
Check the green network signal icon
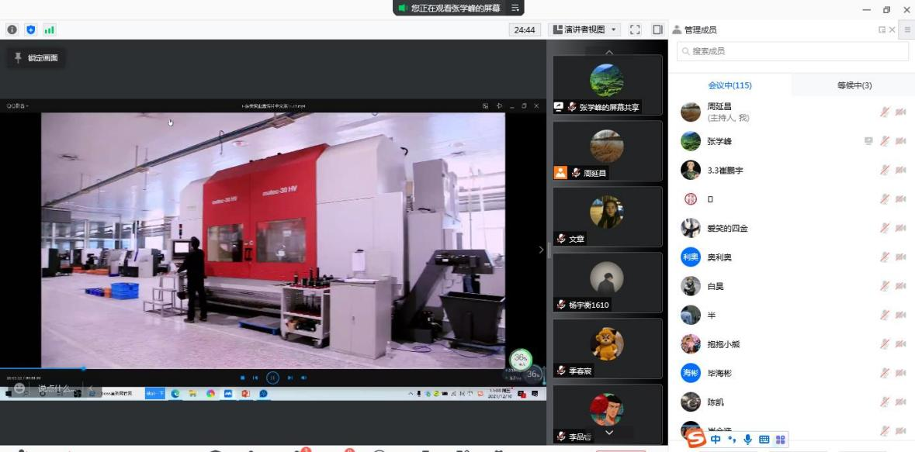[49, 29]
